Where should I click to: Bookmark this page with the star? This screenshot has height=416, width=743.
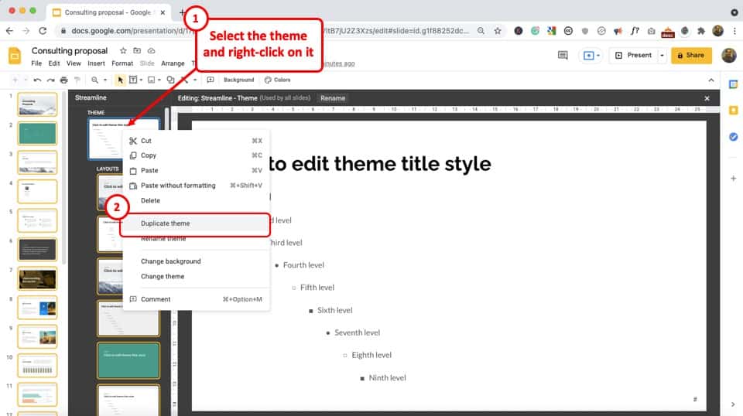point(498,31)
